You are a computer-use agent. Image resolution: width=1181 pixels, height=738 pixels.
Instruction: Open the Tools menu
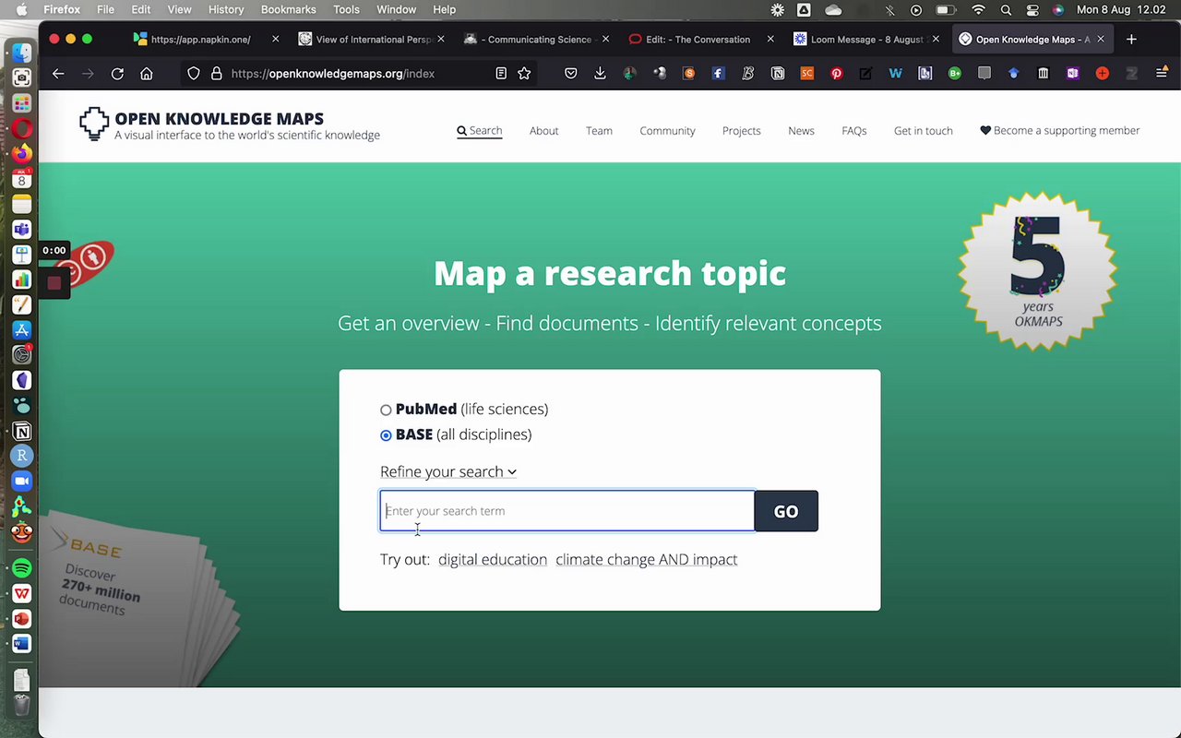(346, 9)
